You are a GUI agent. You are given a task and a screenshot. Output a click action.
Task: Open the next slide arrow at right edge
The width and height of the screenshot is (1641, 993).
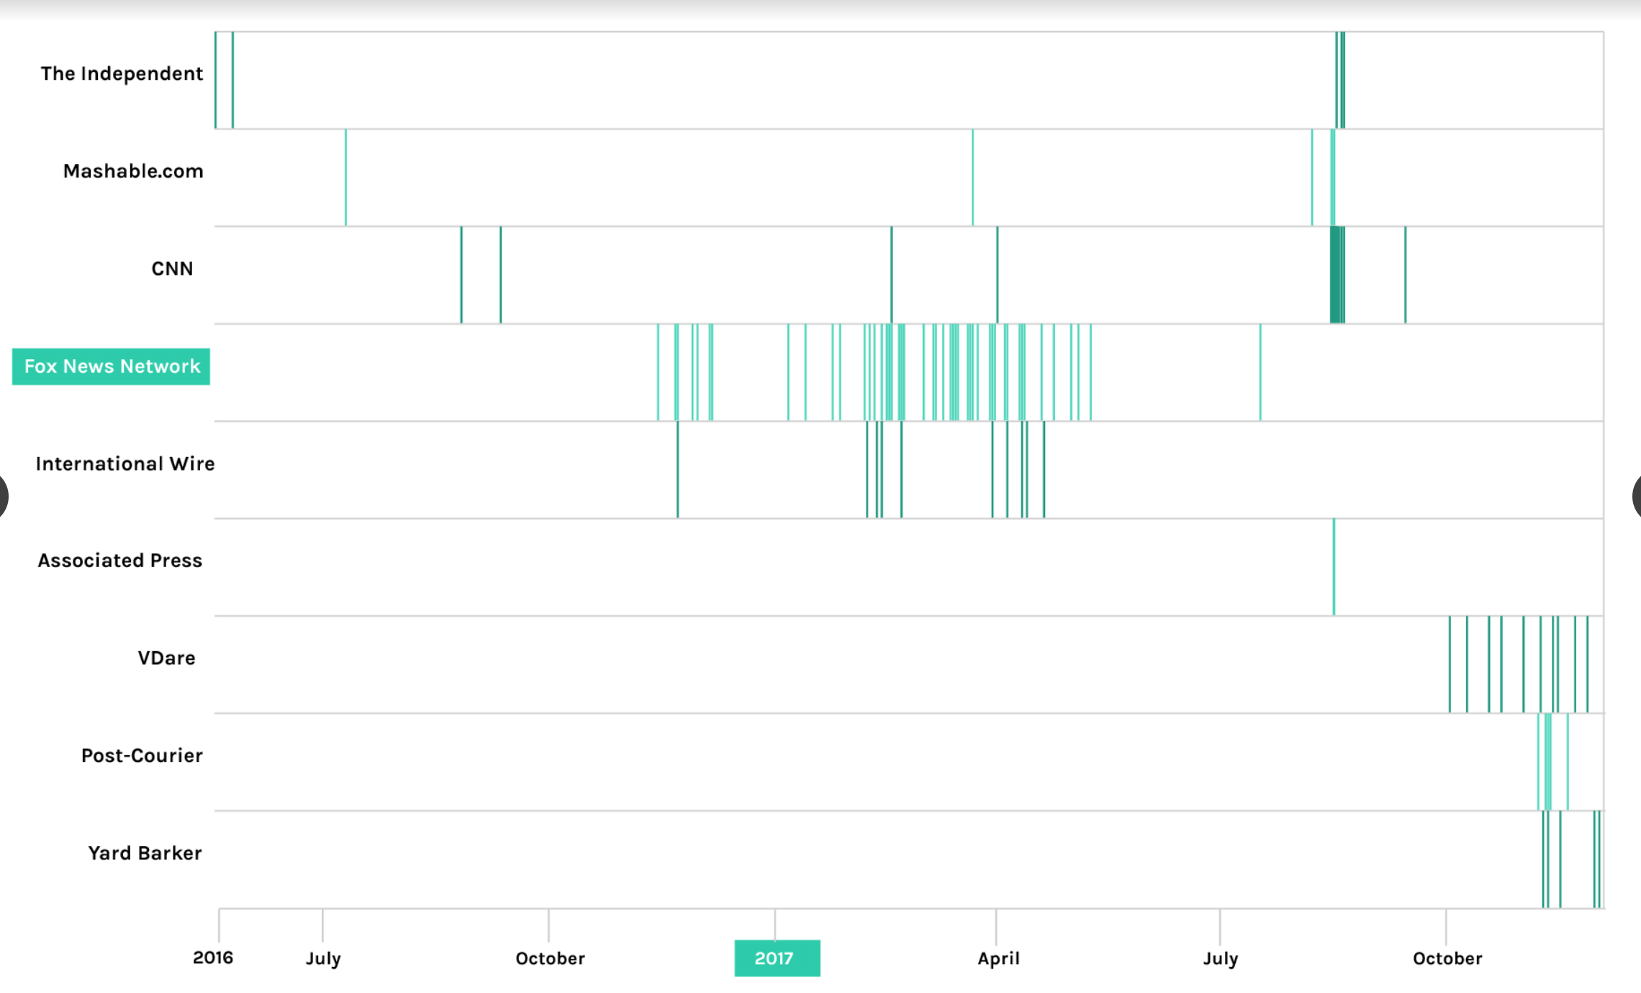1637,496
